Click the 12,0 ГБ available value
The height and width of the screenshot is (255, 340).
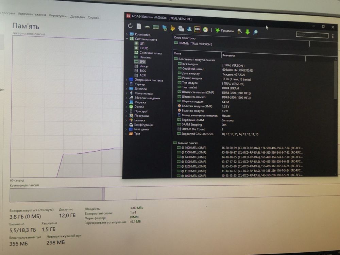[67, 215]
